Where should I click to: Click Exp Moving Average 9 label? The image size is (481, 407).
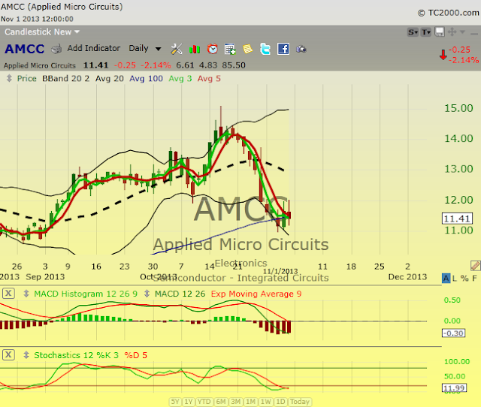256,294
